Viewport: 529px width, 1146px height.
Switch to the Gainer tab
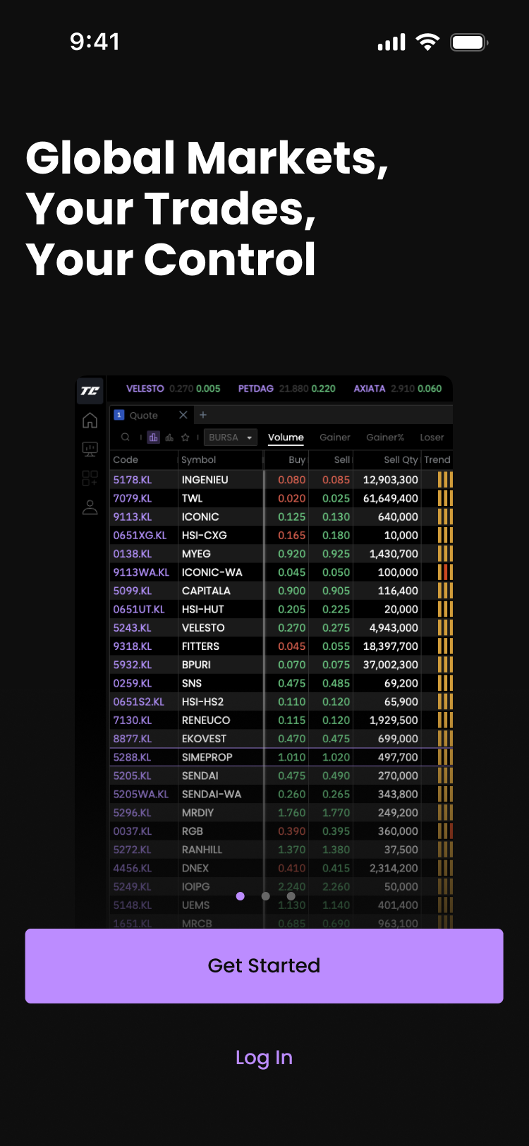point(334,438)
